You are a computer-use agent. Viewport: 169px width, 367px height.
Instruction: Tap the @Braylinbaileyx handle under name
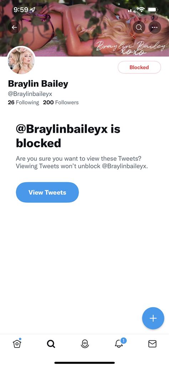30,94
